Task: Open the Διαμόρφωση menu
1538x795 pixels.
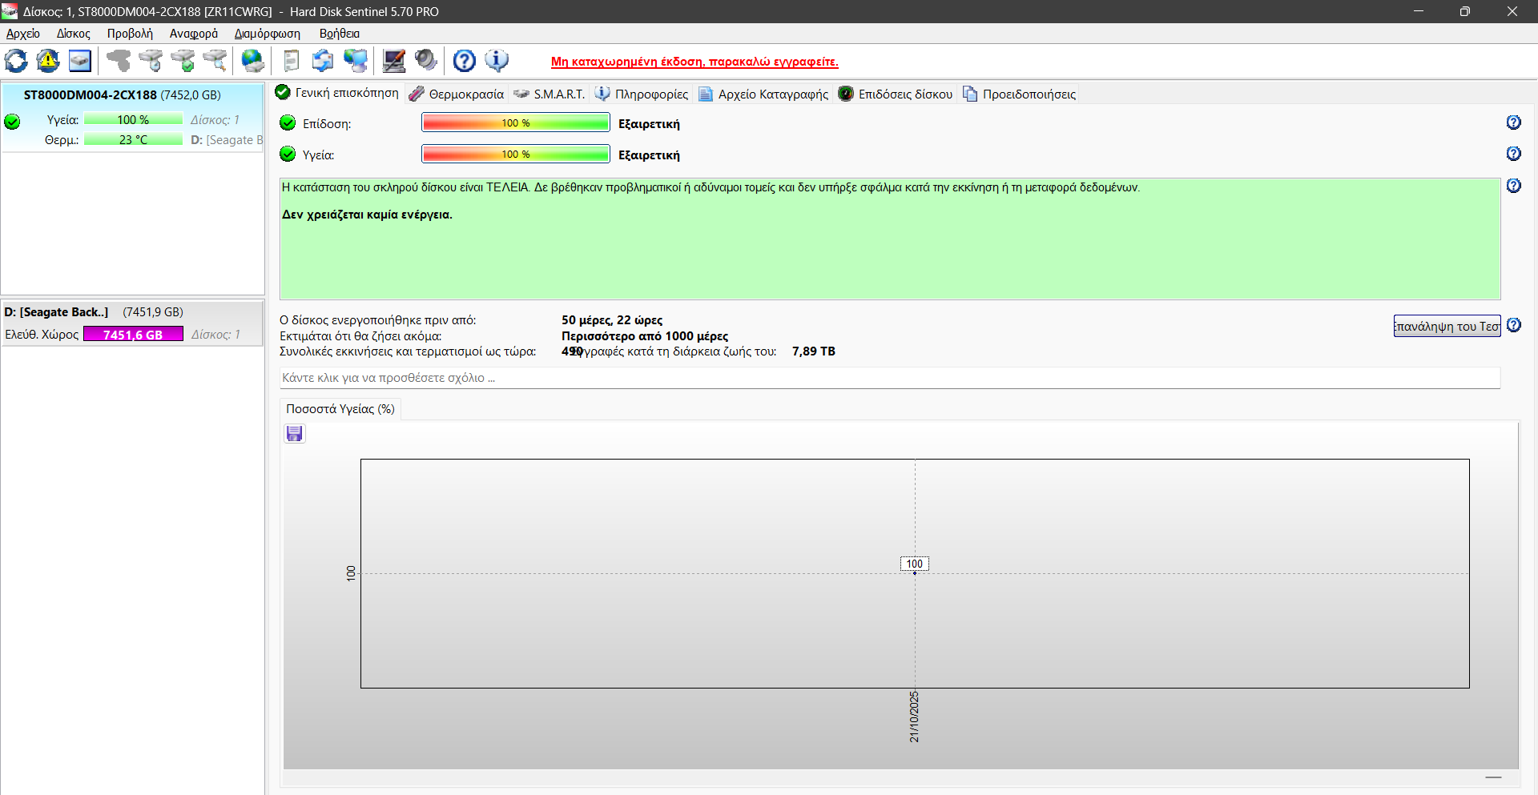Action: click(x=267, y=34)
